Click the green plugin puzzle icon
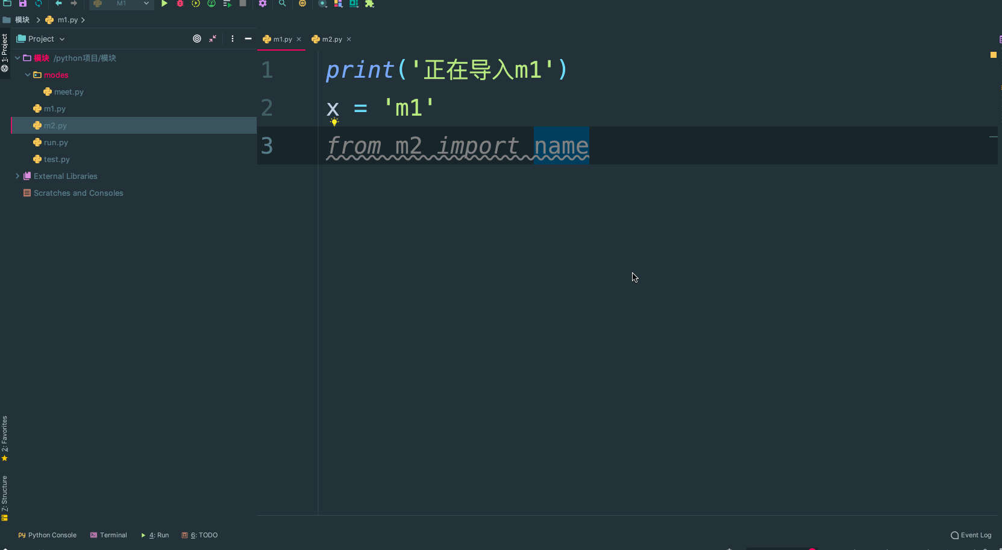Screen dimensions: 1002x550 coord(369,4)
